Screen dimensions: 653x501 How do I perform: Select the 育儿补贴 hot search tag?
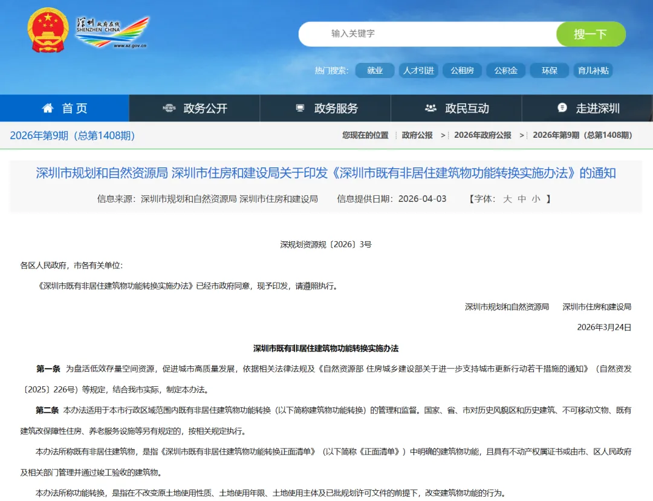click(x=594, y=70)
